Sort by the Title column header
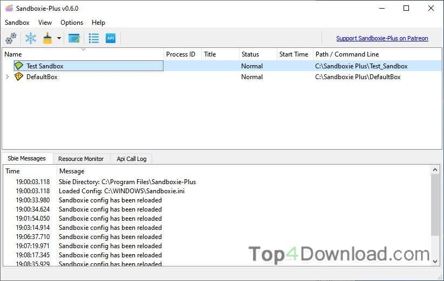The width and height of the screenshot is (444, 281). click(x=220, y=54)
